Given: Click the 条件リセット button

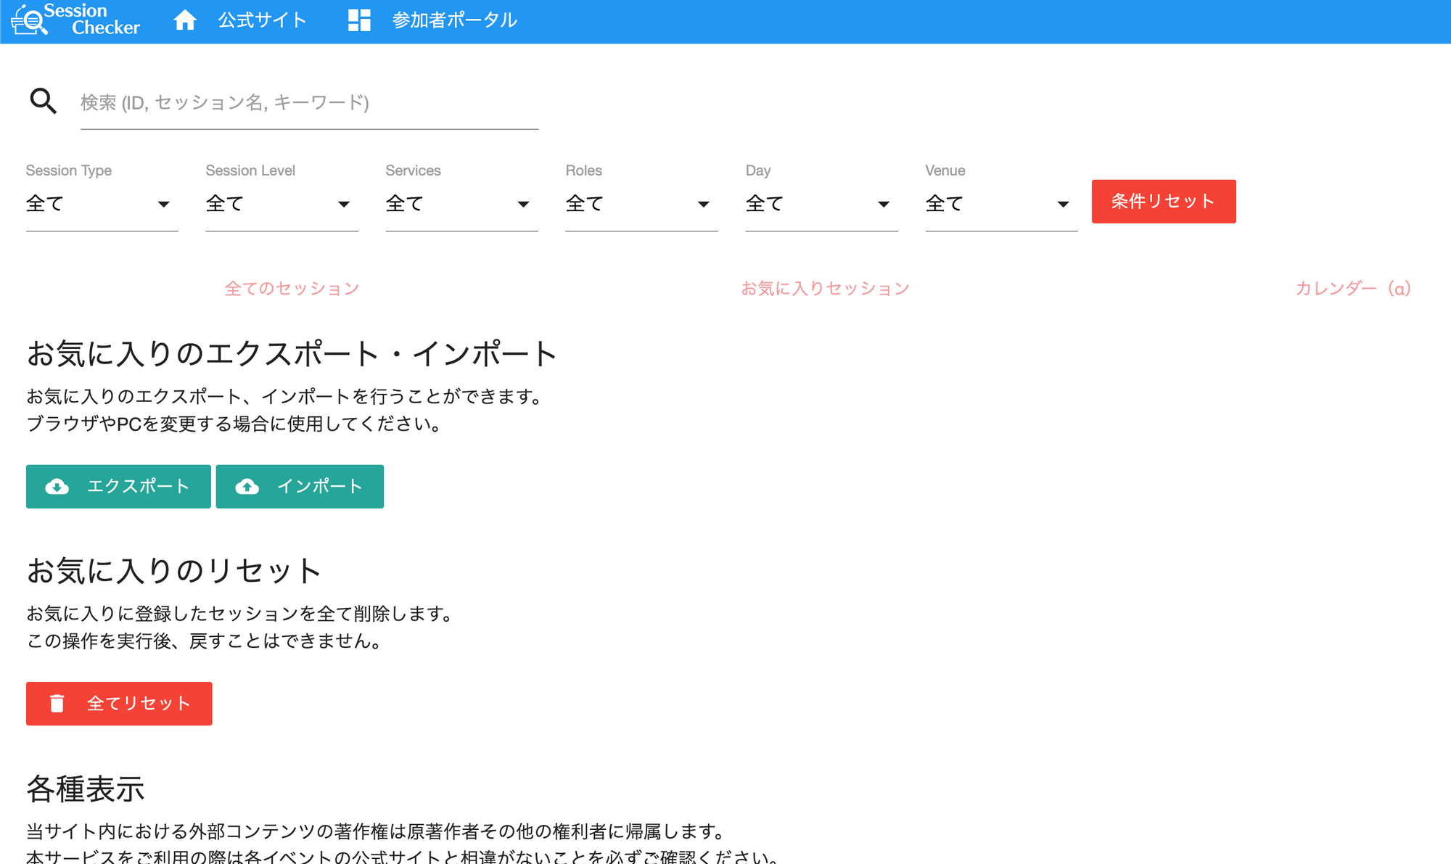Looking at the screenshot, I should pyautogui.click(x=1162, y=199).
